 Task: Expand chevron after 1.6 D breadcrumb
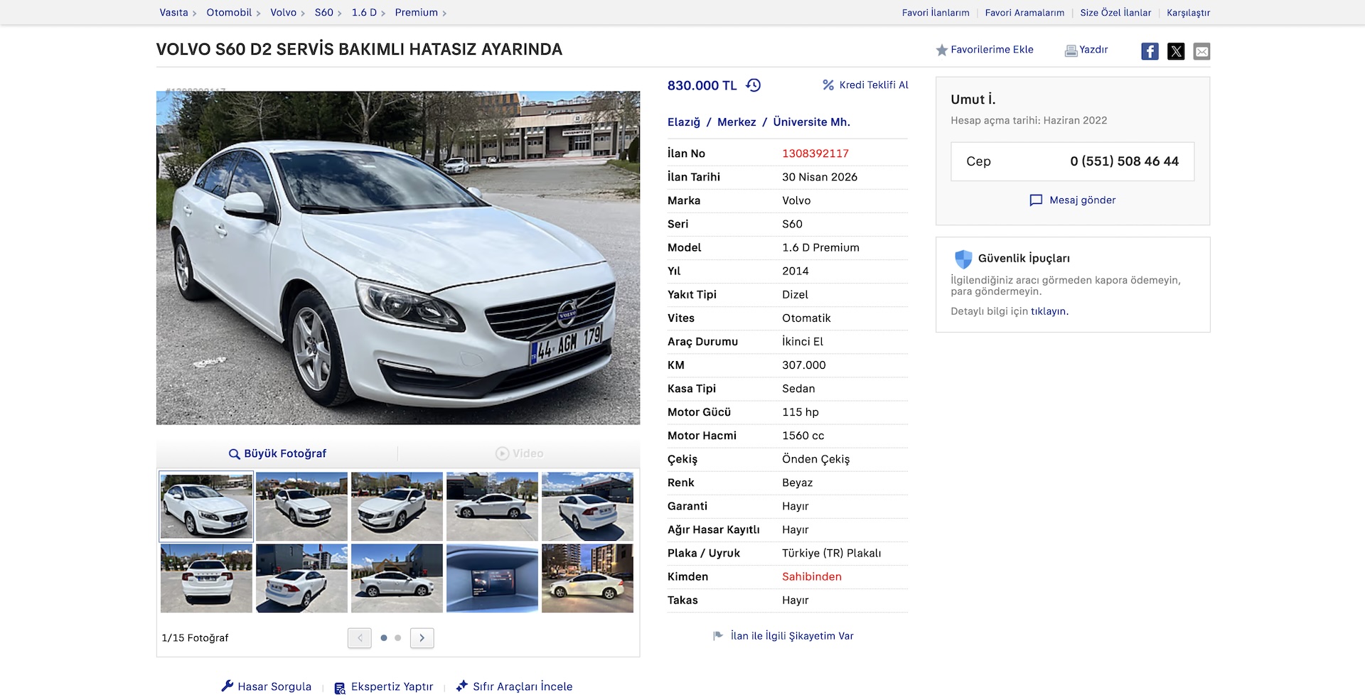point(383,14)
